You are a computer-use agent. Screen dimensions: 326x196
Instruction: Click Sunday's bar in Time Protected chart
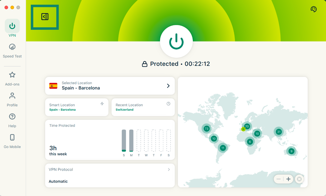point(124,140)
